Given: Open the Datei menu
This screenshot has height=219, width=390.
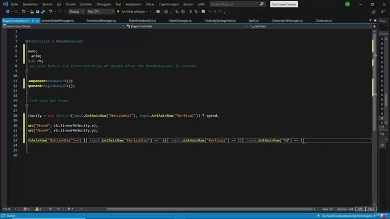Looking at the screenshot, I should coord(15,4).
